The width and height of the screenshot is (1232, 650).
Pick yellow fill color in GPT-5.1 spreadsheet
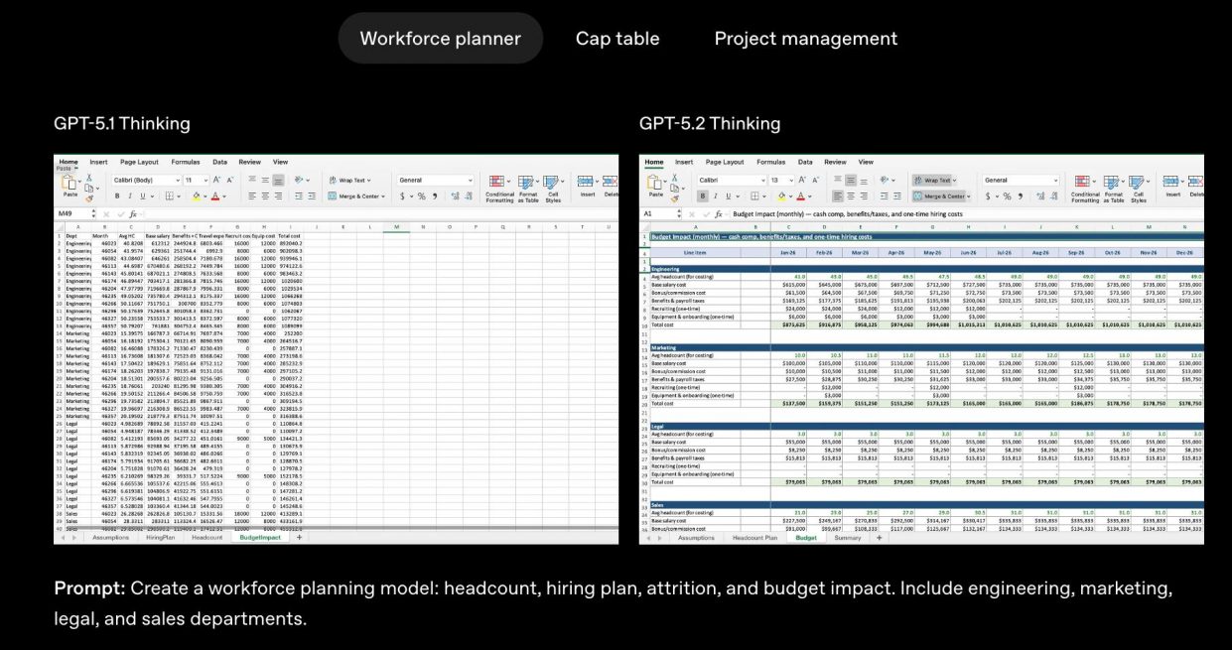[196, 195]
